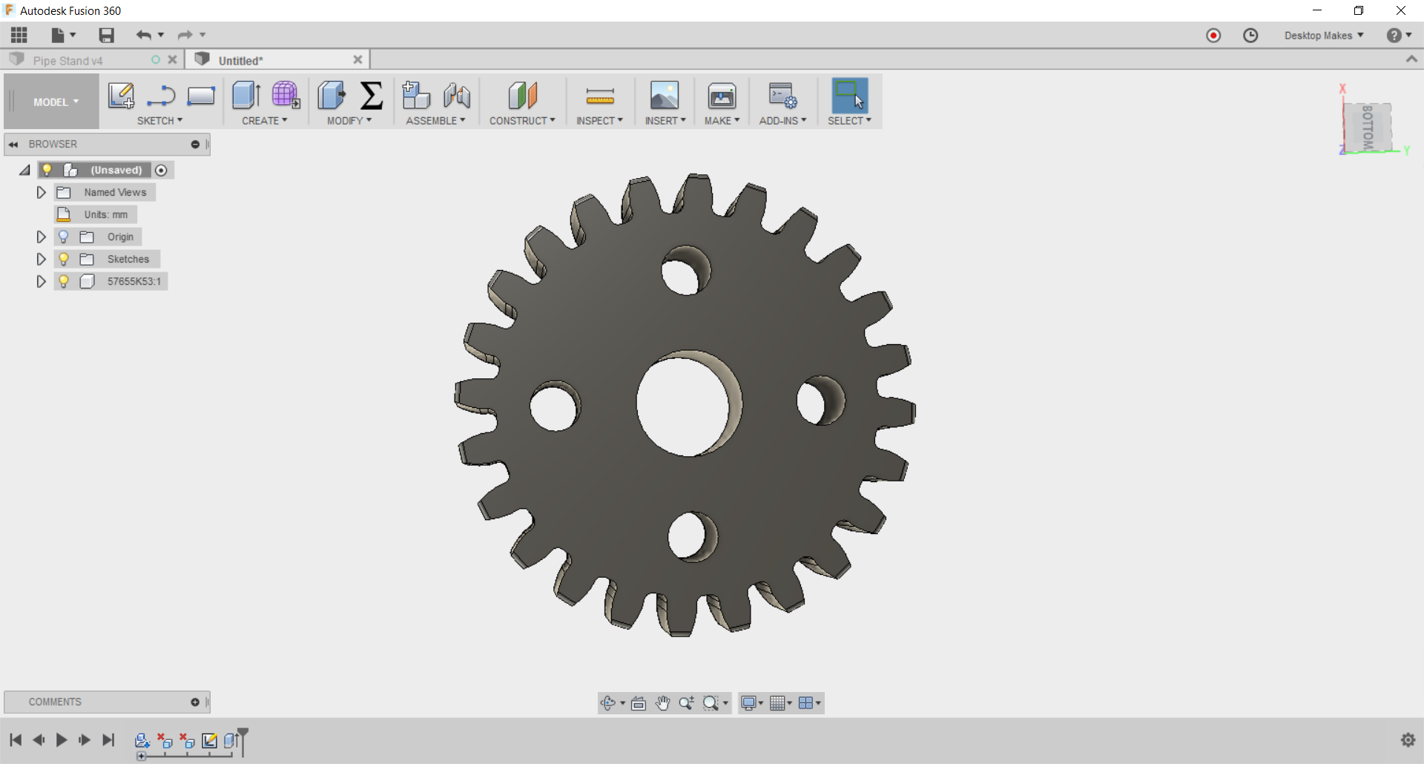Activate the Pan tool in navigation bar

[662, 703]
